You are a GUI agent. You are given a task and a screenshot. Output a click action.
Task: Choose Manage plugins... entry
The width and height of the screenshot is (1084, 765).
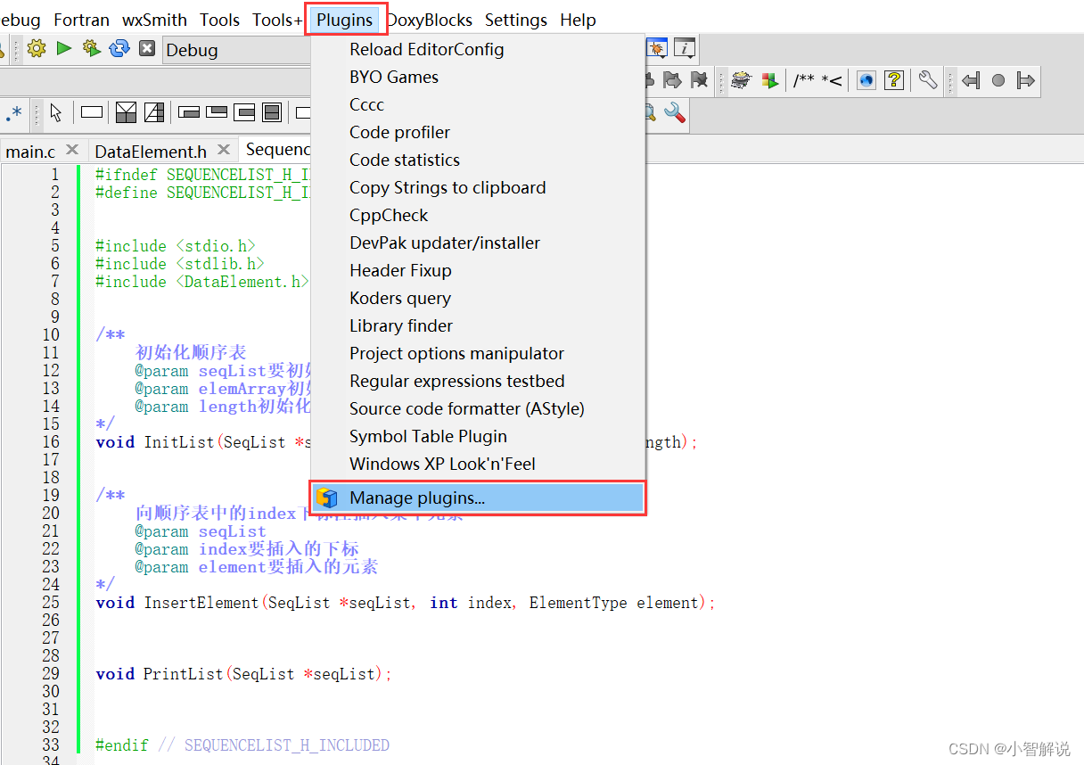478,498
